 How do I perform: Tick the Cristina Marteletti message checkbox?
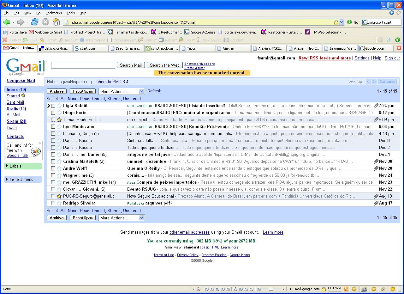(x=53, y=162)
